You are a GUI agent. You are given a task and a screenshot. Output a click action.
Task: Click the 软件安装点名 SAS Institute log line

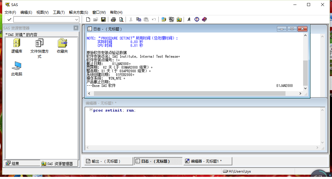(133, 57)
